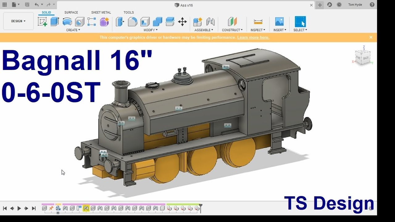Select the Create Form tool
Screen dimensions: 395x222
105,22
